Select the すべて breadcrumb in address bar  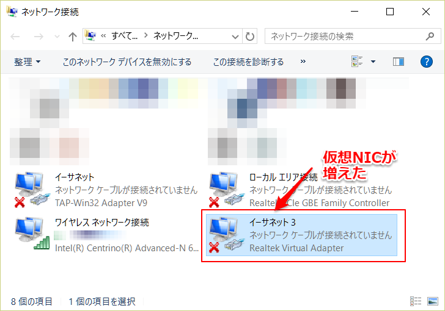tap(124, 36)
